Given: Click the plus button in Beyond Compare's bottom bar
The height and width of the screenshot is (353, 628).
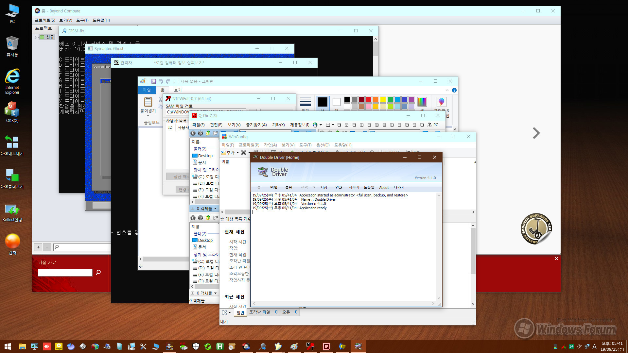Looking at the screenshot, I should (x=38, y=247).
